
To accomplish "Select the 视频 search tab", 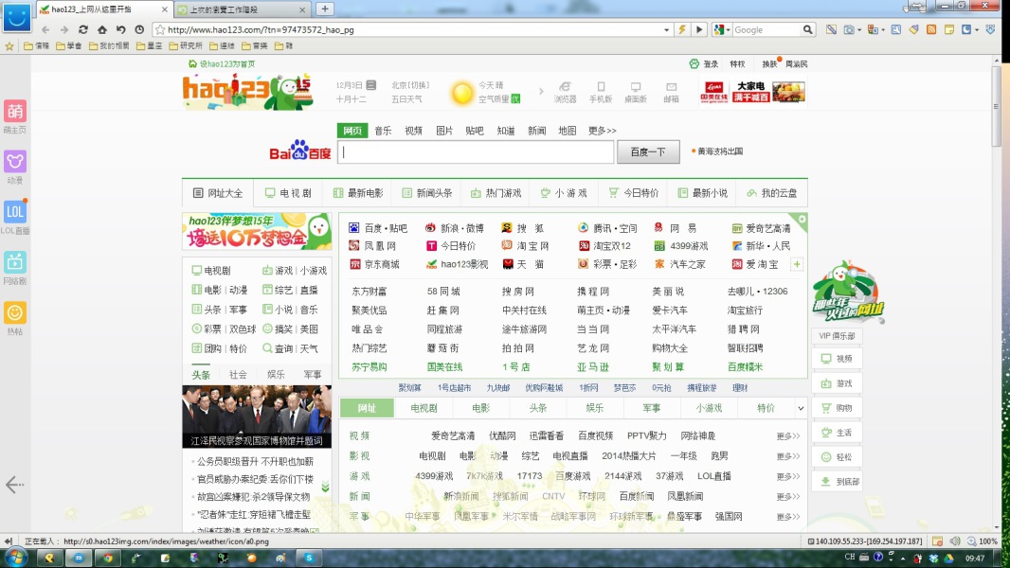I will (x=413, y=131).
